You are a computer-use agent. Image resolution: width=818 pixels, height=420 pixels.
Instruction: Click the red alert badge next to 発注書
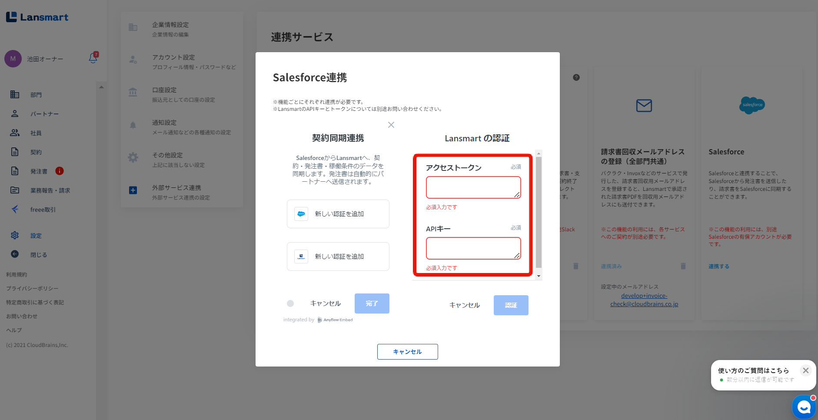(60, 171)
